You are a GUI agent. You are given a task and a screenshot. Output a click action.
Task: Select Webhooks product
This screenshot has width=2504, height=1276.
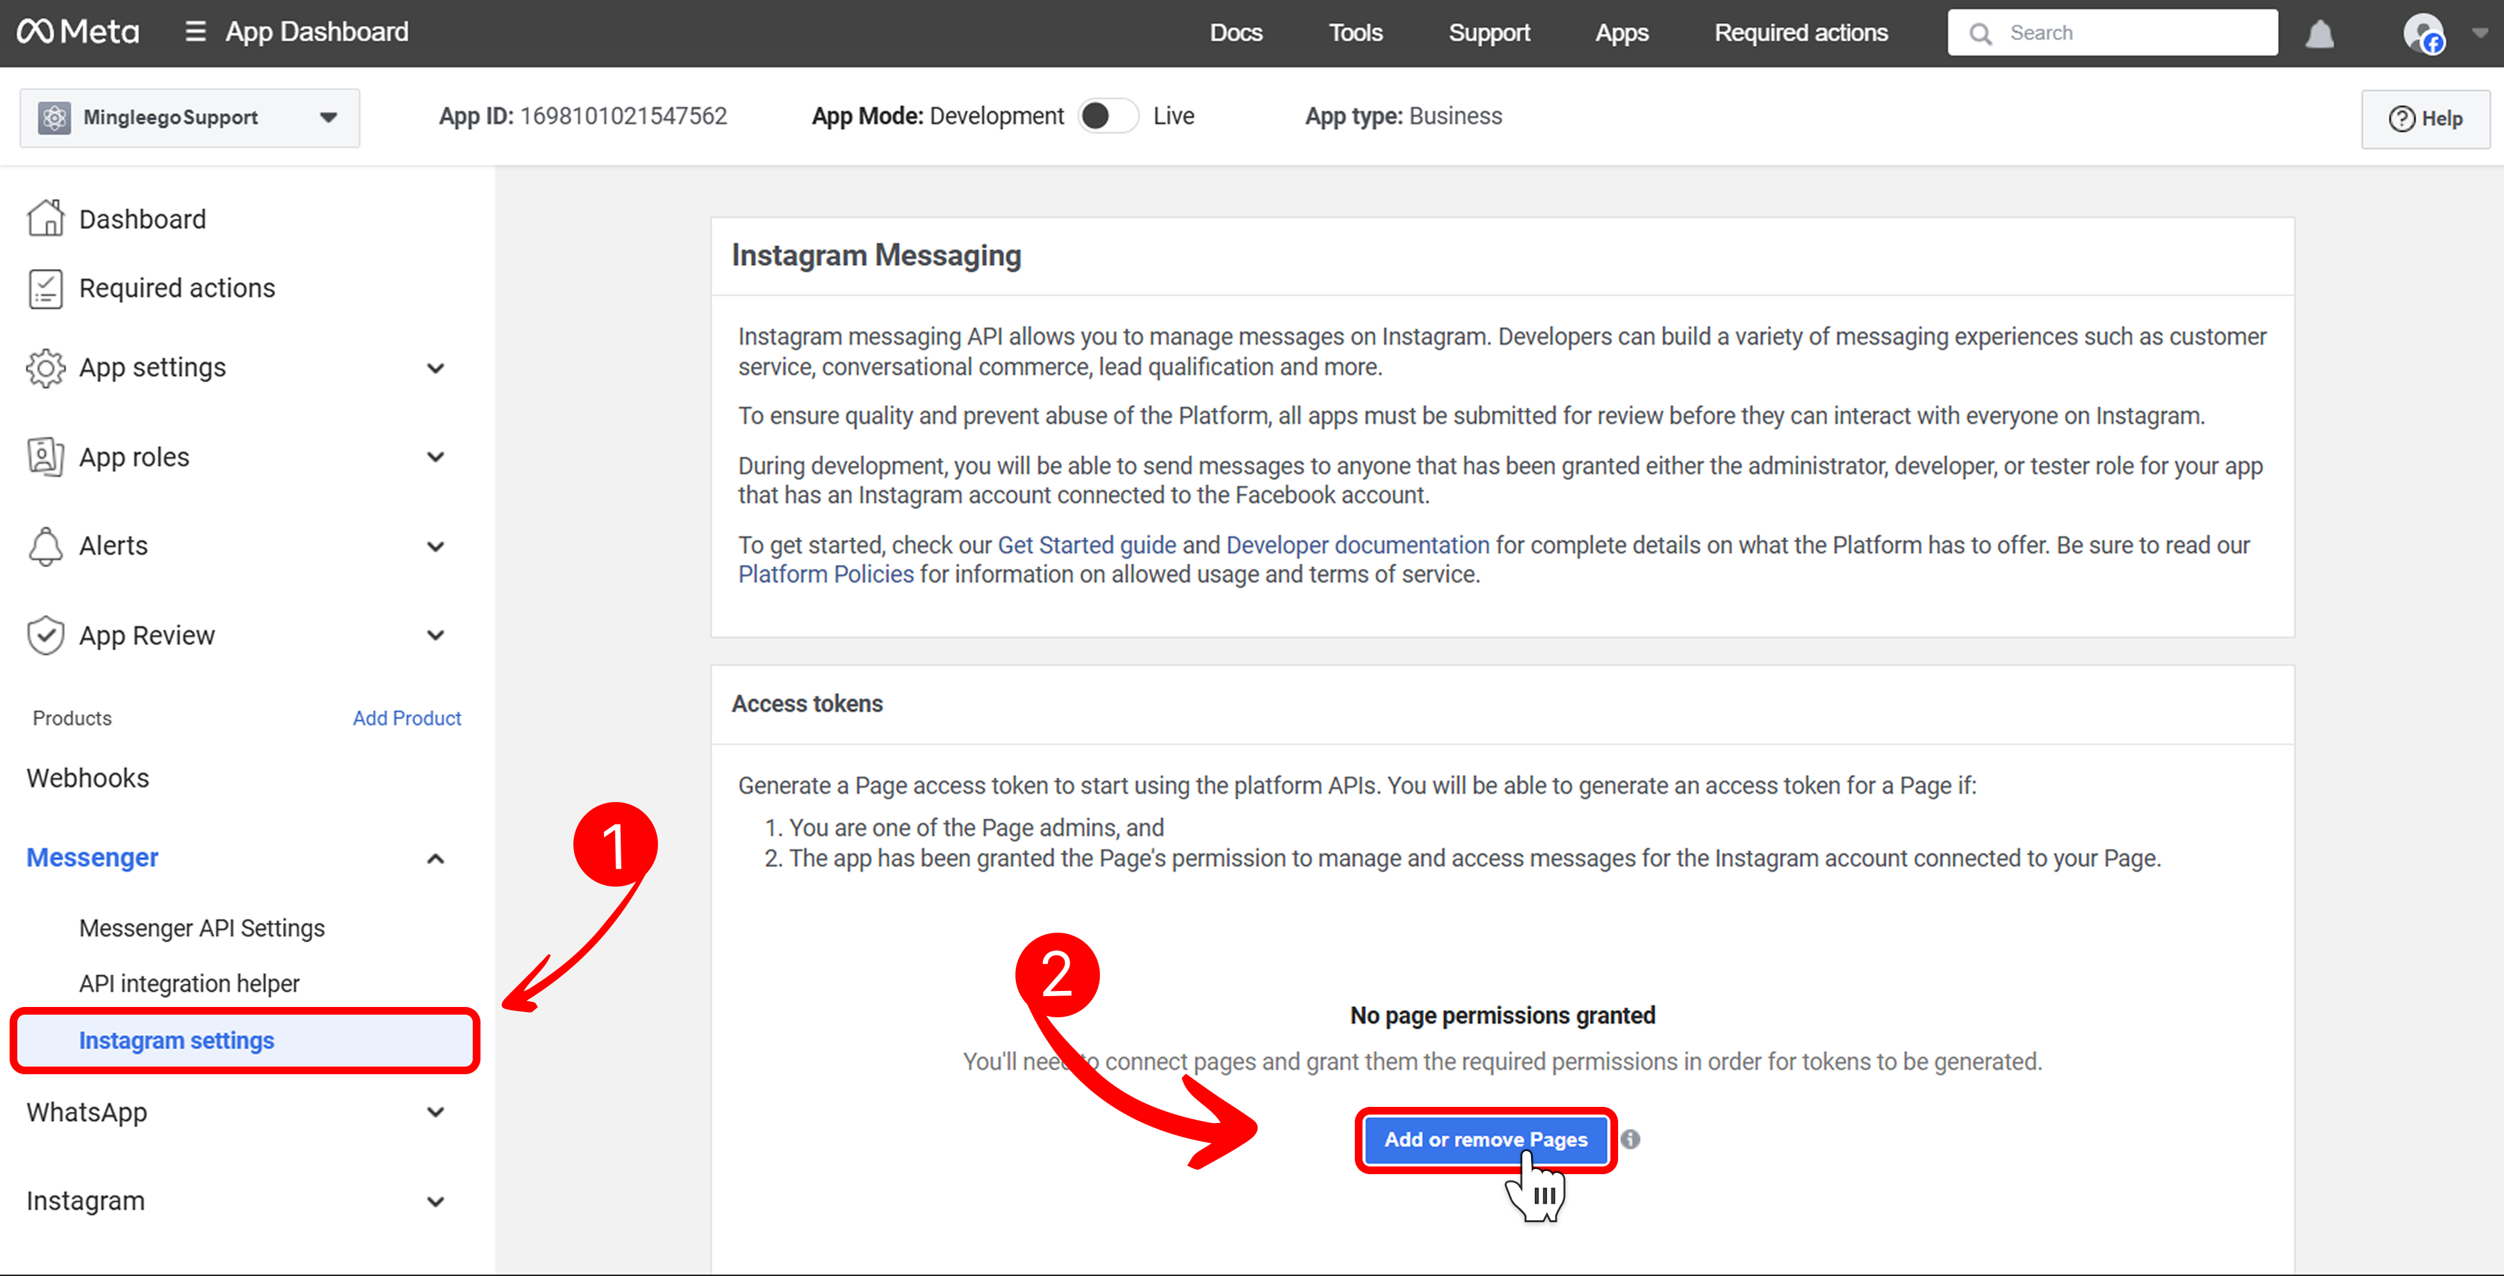pos(88,778)
